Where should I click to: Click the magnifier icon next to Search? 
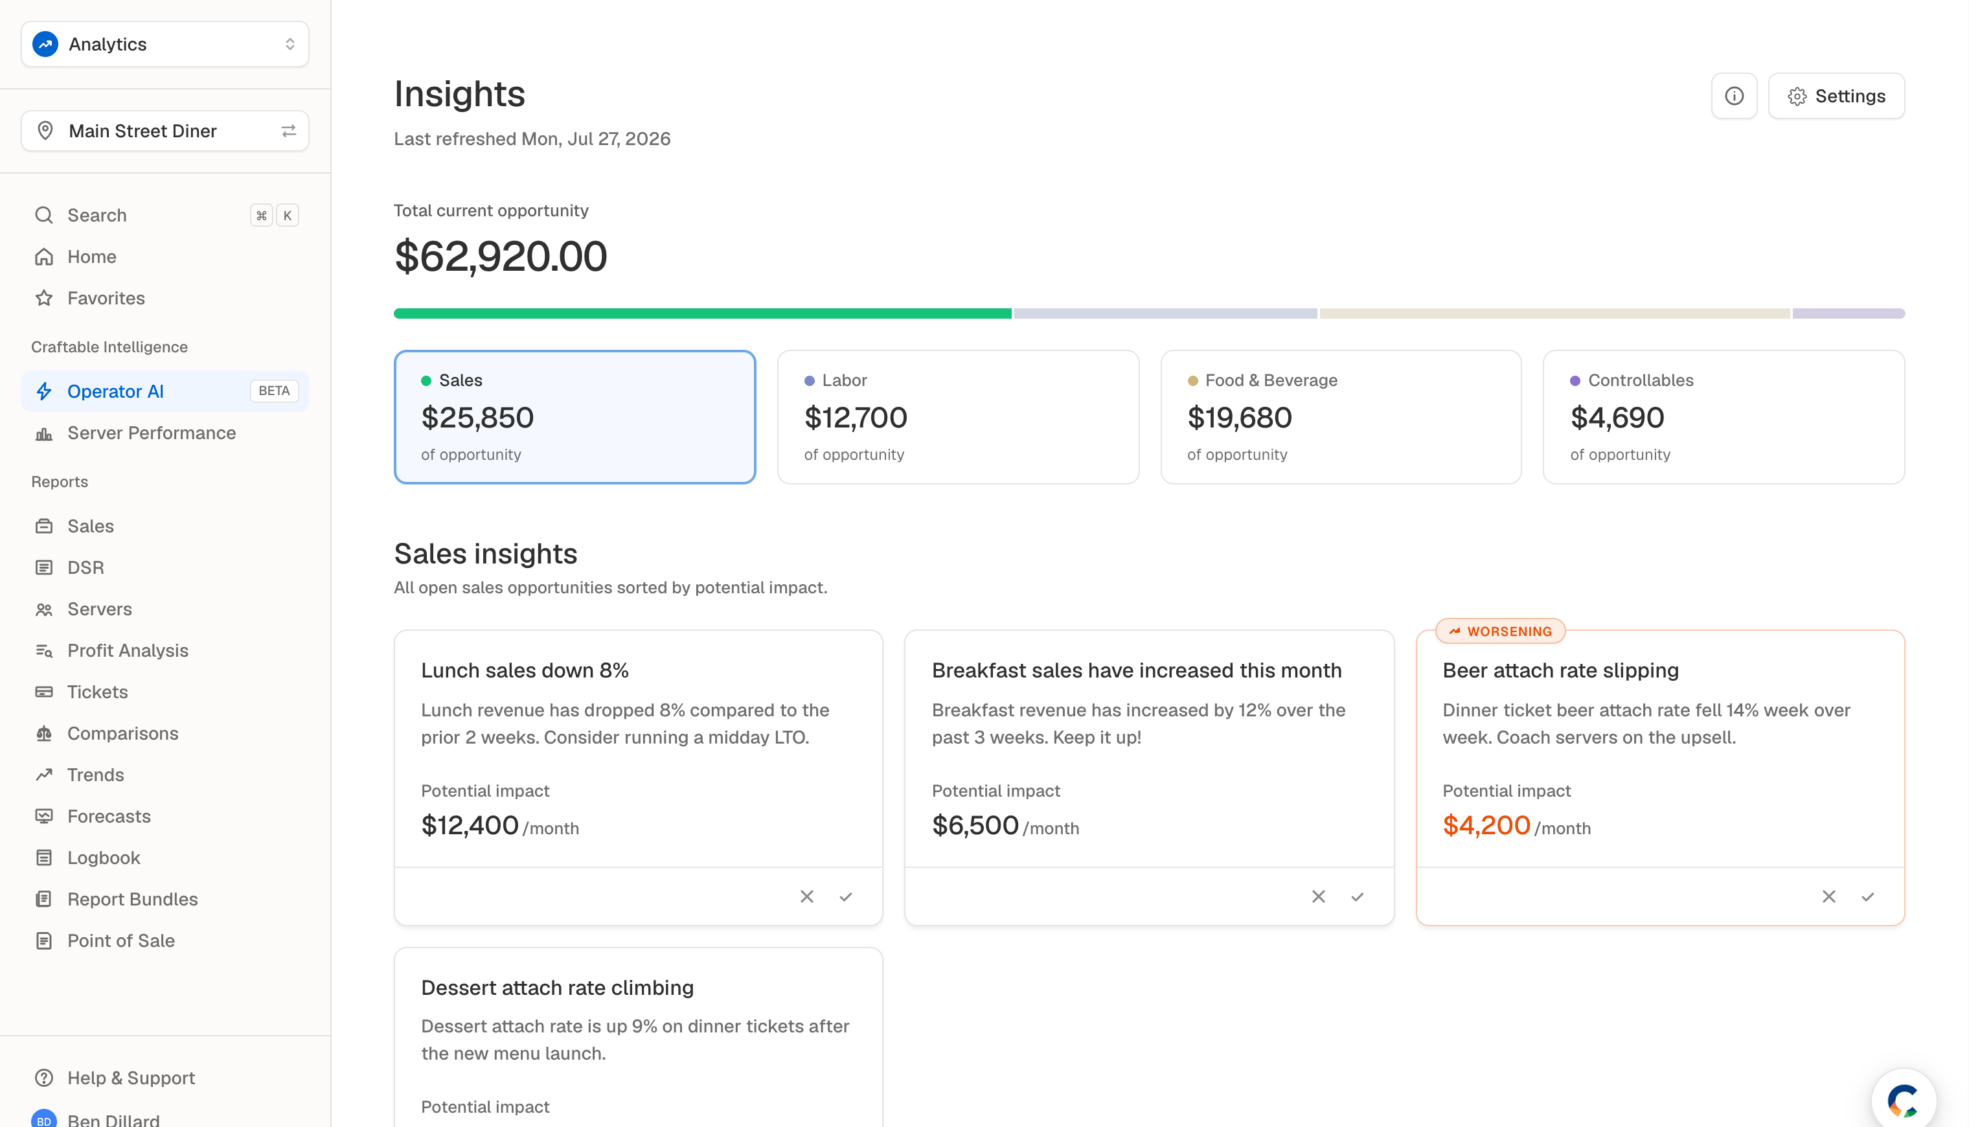pos(44,215)
